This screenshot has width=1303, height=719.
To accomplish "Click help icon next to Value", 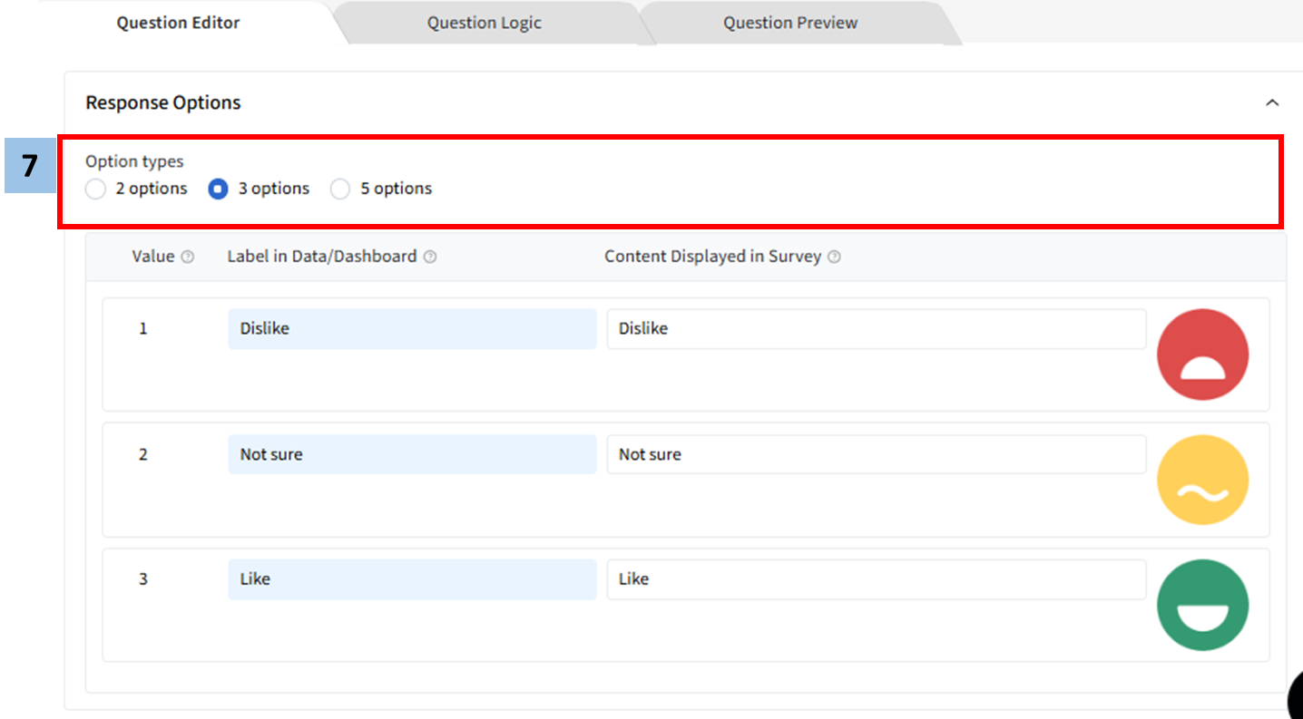I will (x=188, y=257).
